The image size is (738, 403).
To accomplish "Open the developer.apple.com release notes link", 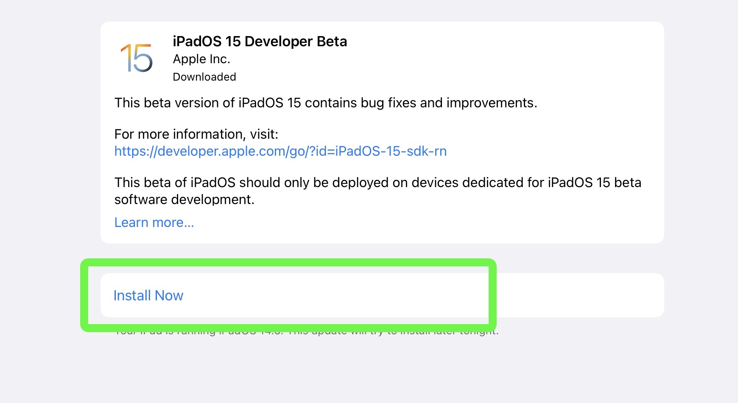I will pyautogui.click(x=280, y=151).
